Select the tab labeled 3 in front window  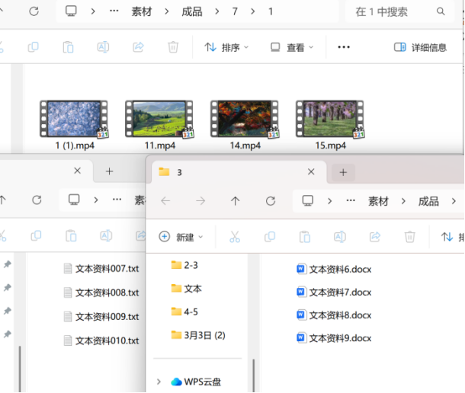tap(239, 172)
